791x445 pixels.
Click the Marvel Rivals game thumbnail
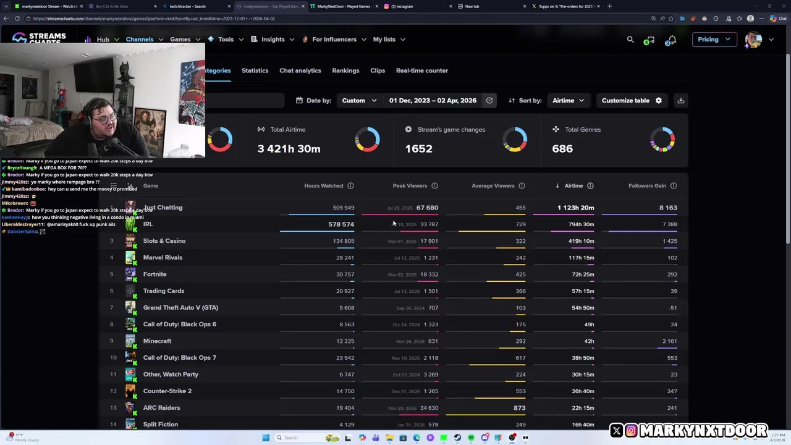[130, 258]
